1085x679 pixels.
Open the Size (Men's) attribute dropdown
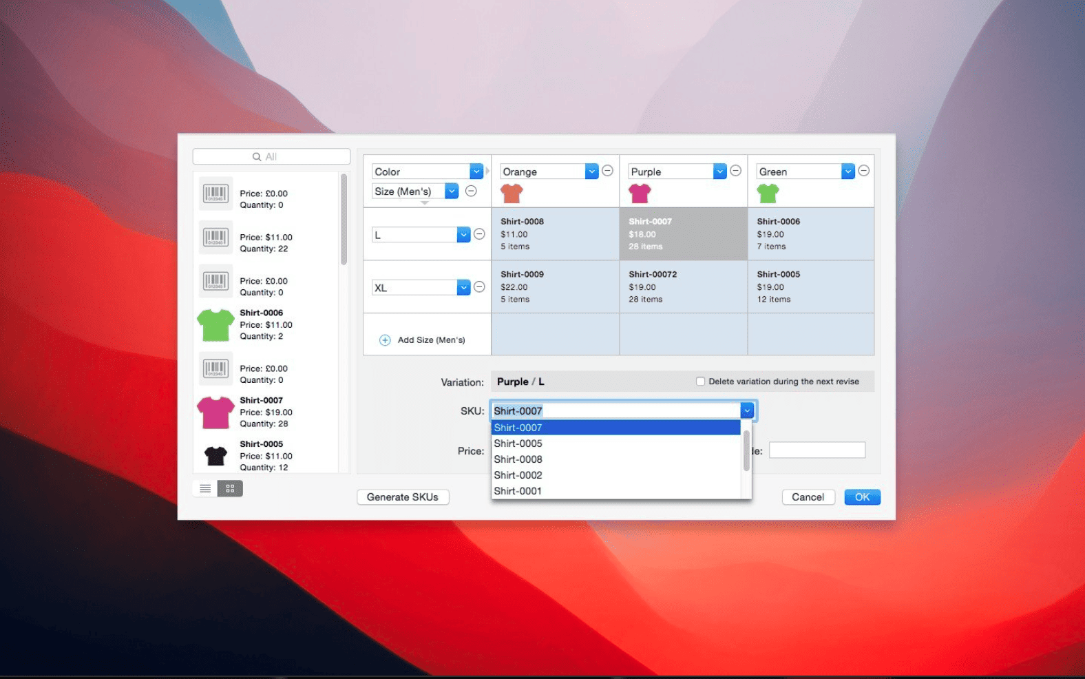click(452, 191)
